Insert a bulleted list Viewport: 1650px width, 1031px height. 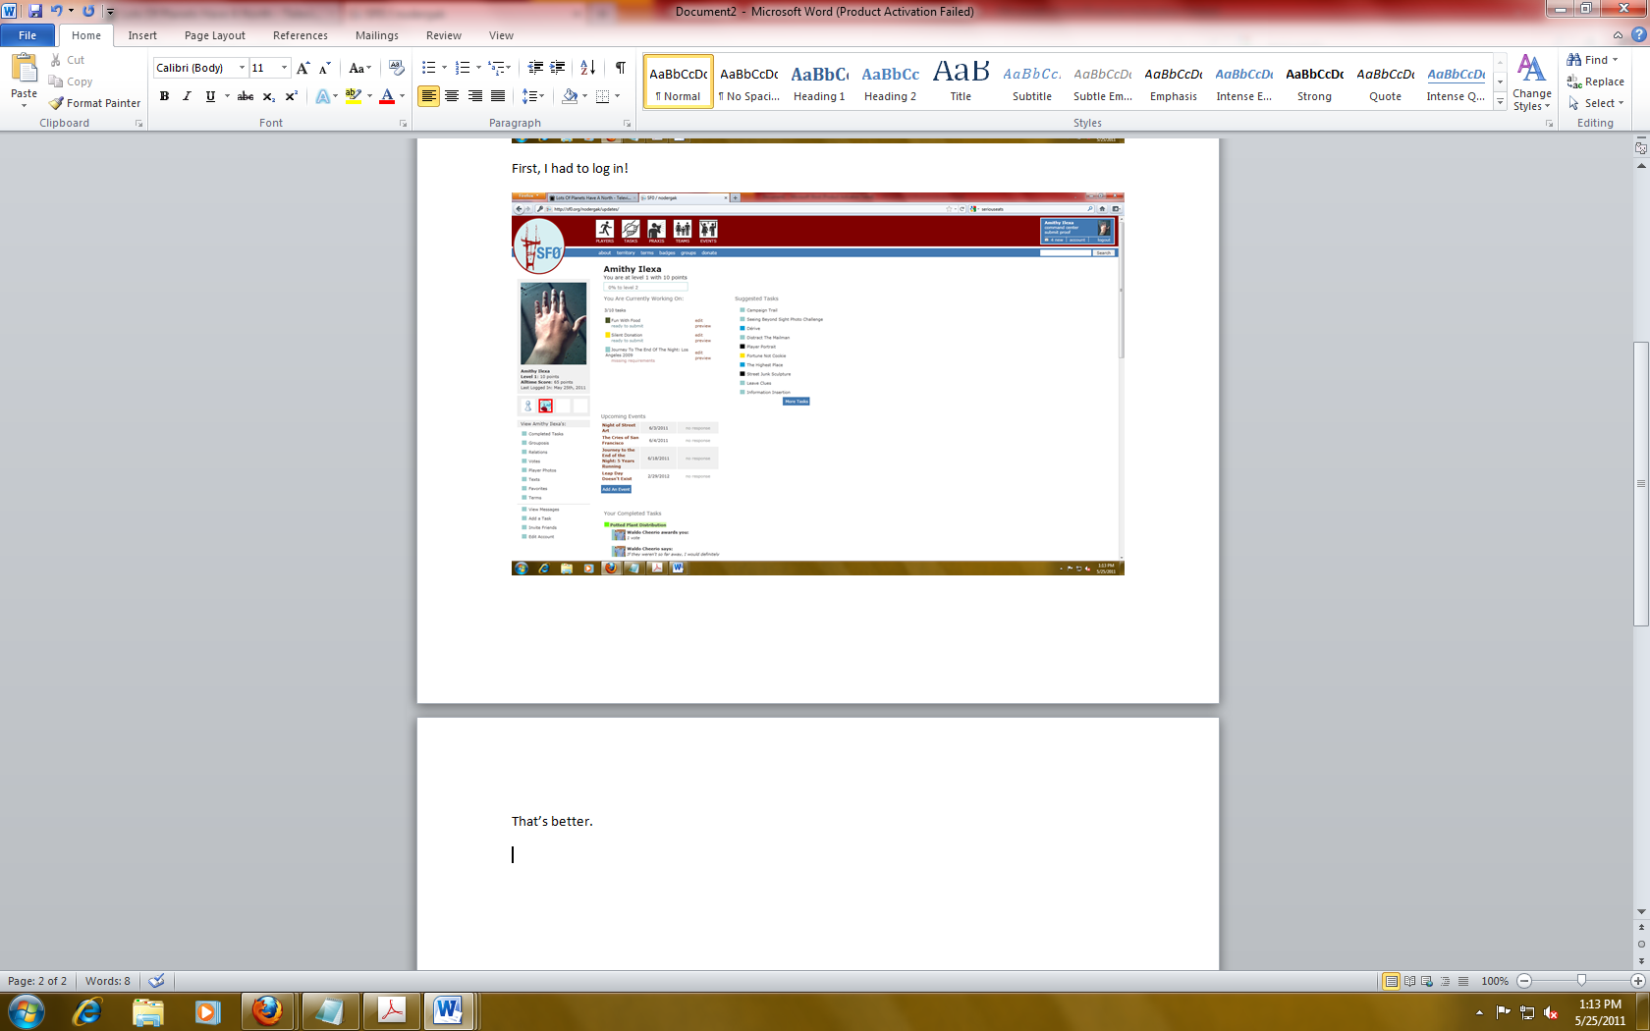click(x=428, y=68)
